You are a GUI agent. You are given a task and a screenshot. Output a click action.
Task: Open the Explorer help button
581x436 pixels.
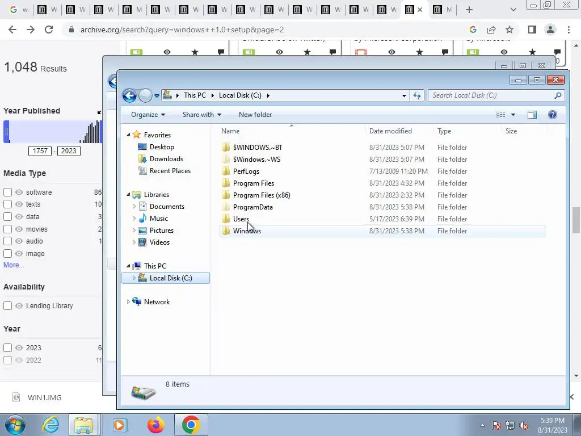pos(552,115)
